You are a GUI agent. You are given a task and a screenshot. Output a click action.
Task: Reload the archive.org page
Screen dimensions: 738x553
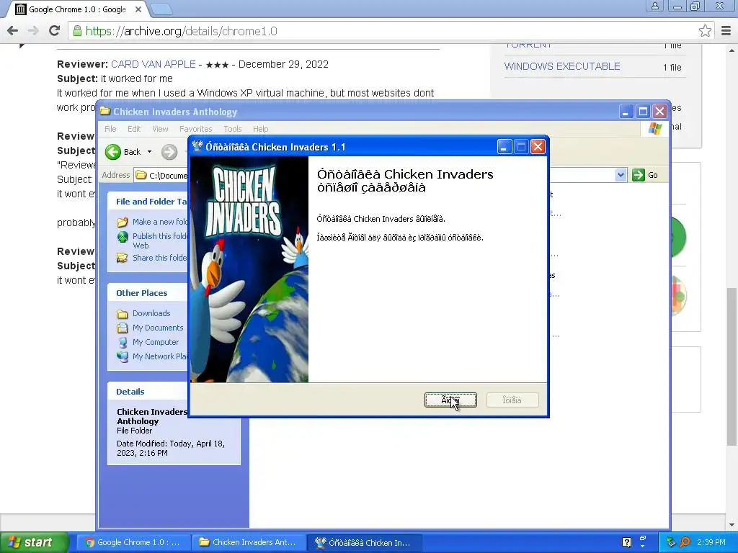coord(55,31)
